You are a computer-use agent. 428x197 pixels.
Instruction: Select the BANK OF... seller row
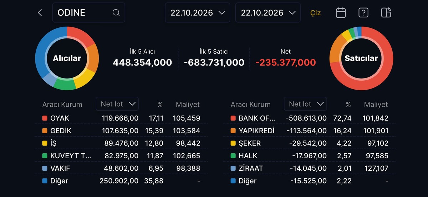(309, 118)
